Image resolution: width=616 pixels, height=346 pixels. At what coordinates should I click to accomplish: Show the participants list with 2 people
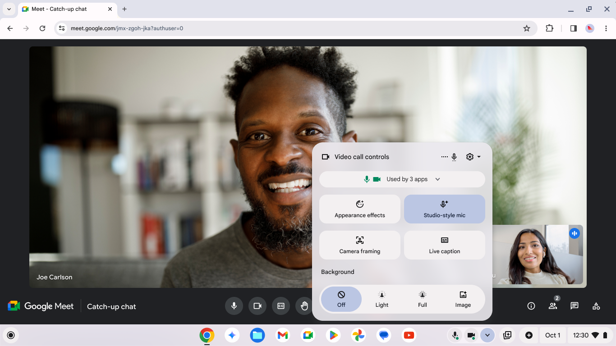point(552,306)
